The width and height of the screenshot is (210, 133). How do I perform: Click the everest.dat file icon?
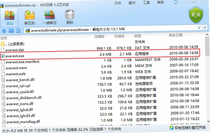(3, 50)
